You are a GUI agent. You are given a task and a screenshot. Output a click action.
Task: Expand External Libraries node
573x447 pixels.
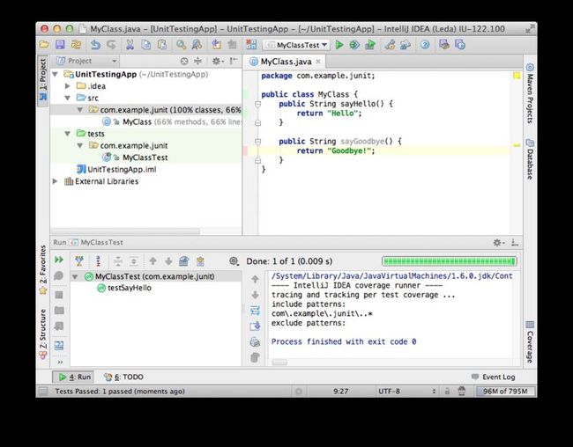click(x=56, y=181)
